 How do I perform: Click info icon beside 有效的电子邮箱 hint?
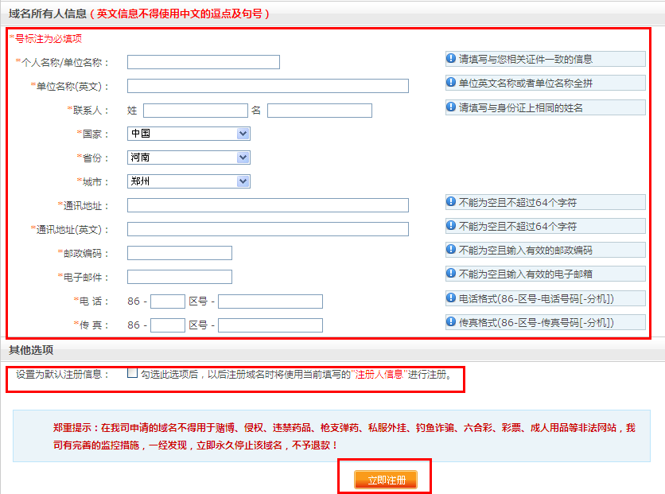click(x=452, y=274)
